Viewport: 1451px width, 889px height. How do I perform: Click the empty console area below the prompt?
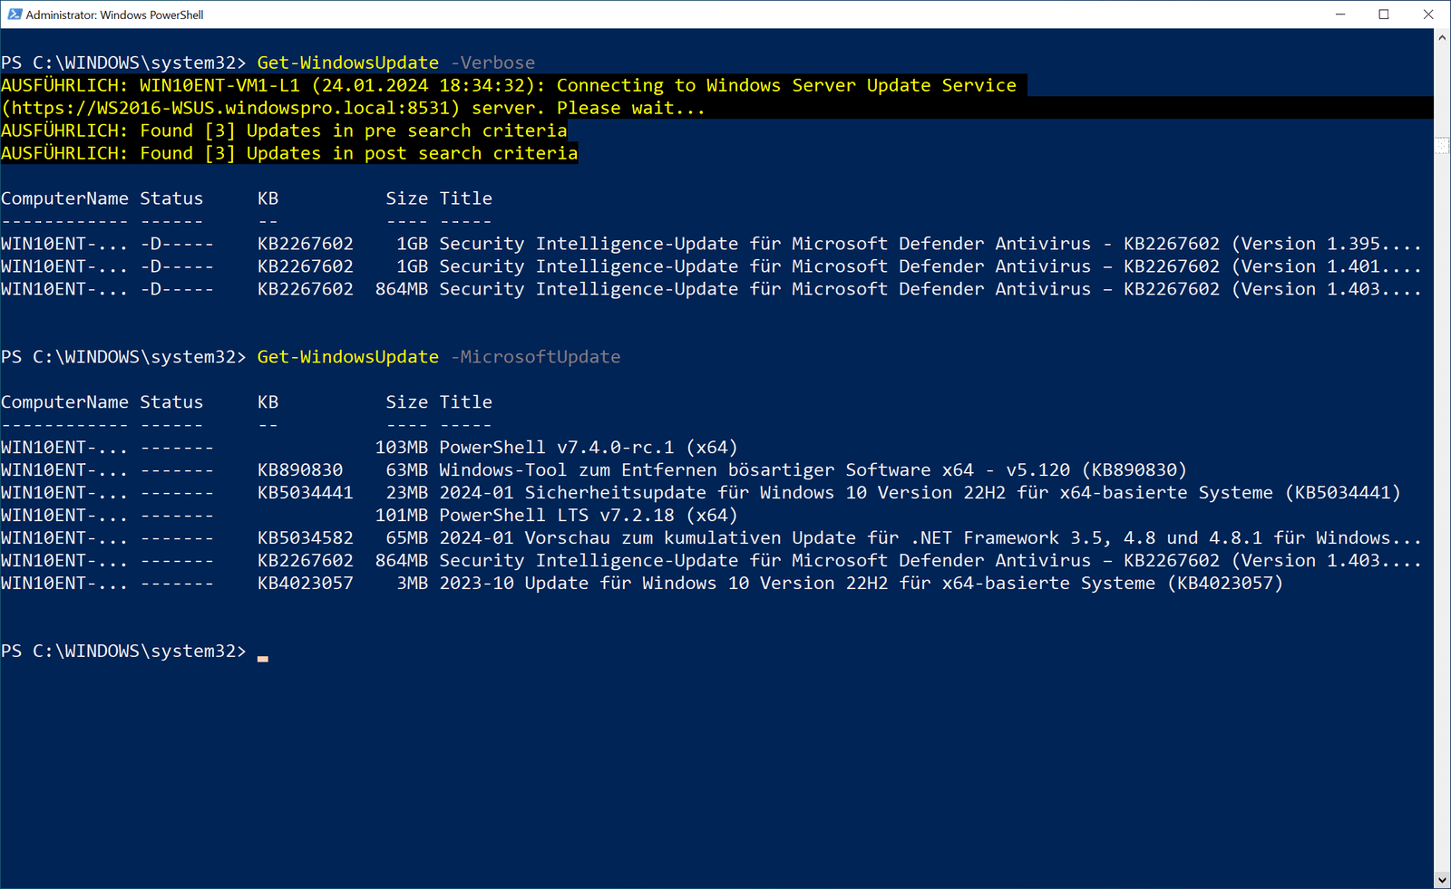(x=635, y=770)
